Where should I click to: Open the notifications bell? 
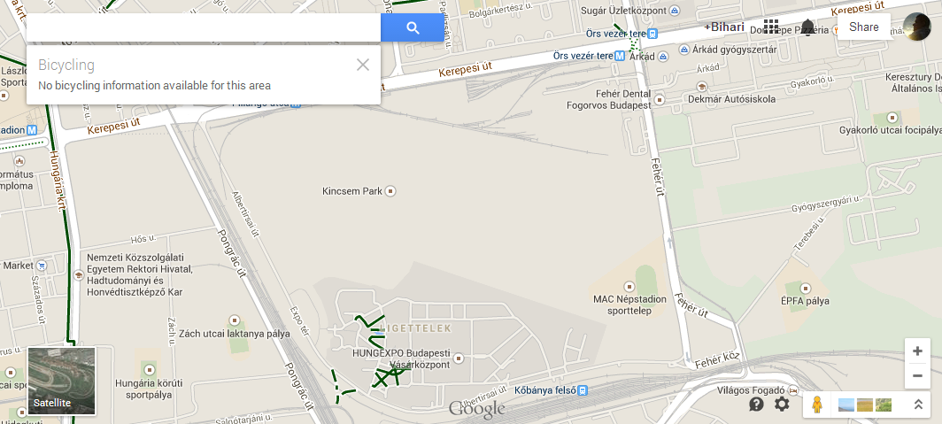click(807, 27)
